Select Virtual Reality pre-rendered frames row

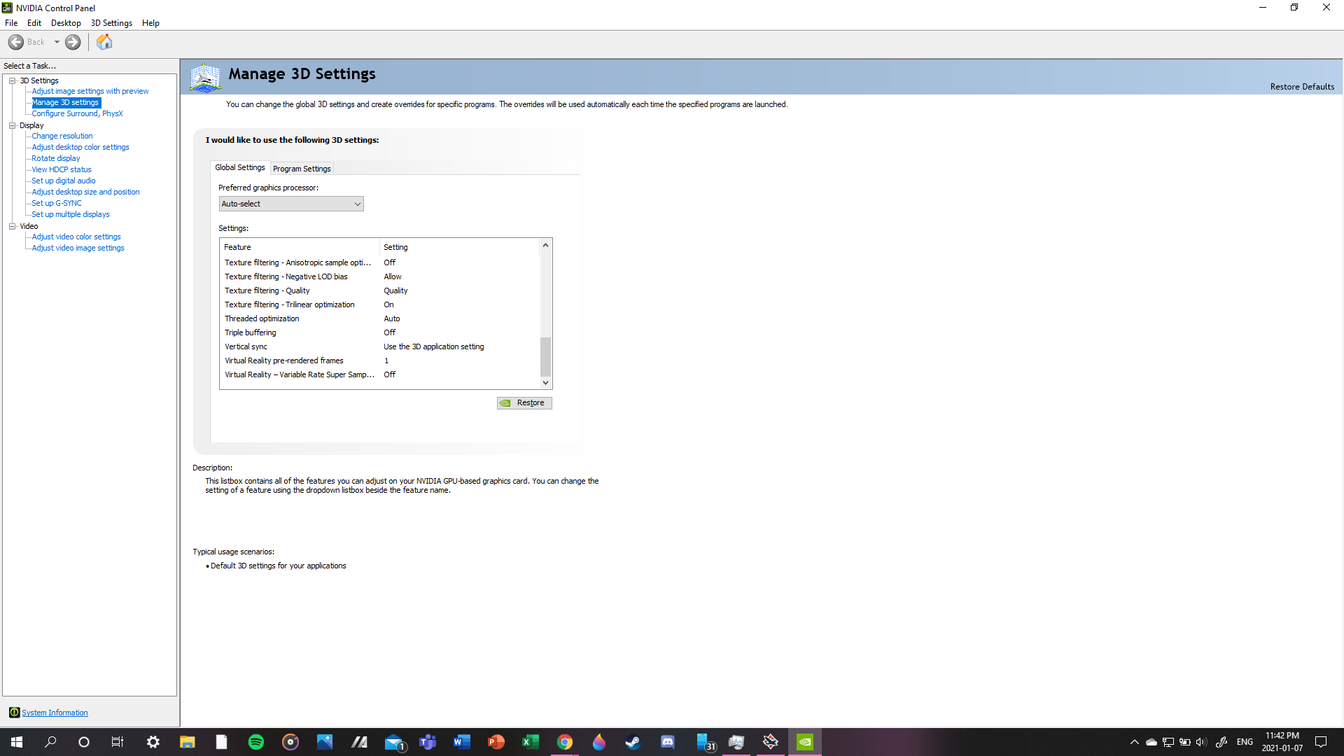(380, 360)
